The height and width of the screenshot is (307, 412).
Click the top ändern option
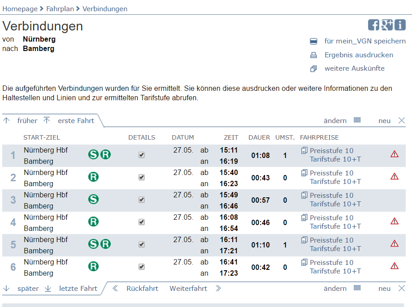pos(335,121)
